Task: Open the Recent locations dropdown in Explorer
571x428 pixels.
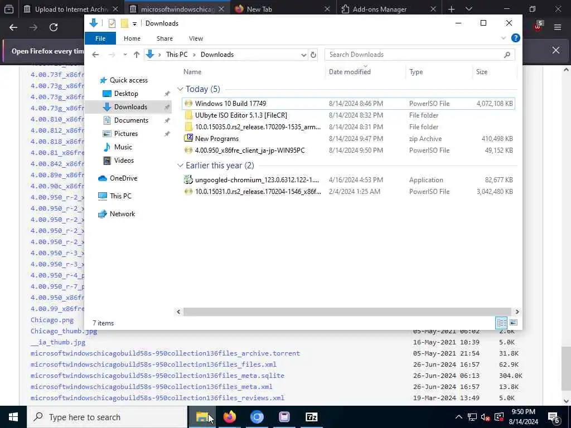Action: point(125,55)
